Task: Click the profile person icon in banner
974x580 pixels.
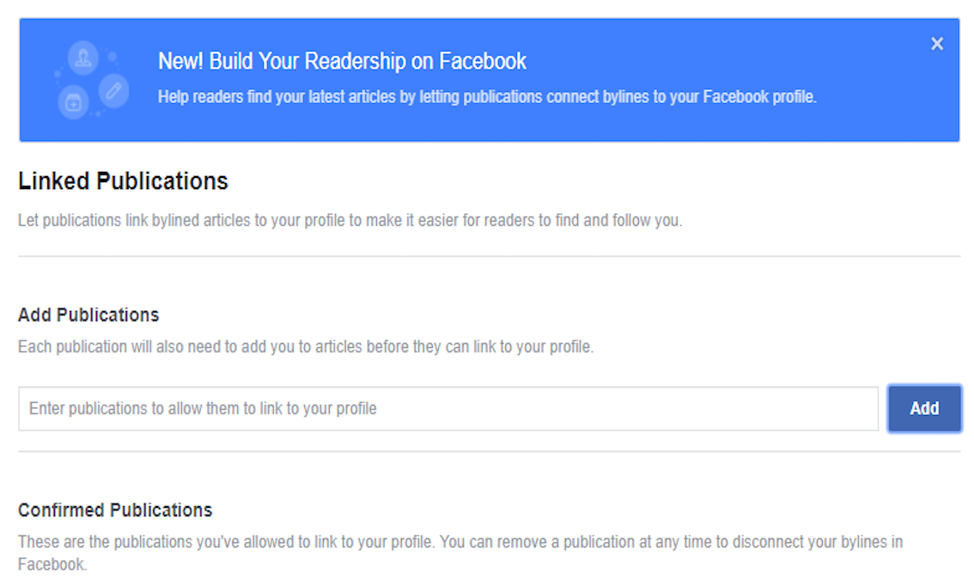Action: coord(83,58)
